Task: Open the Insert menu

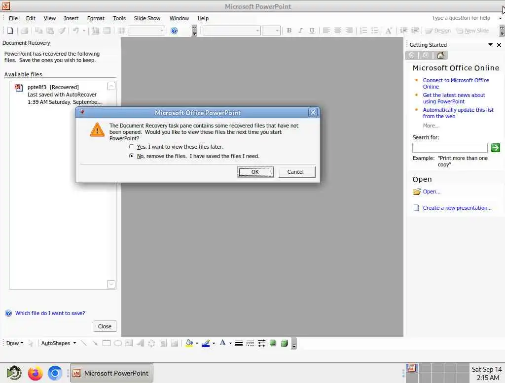Action: coord(71,18)
